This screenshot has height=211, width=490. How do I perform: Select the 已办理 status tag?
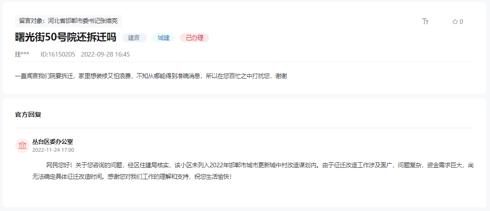point(194,38)
